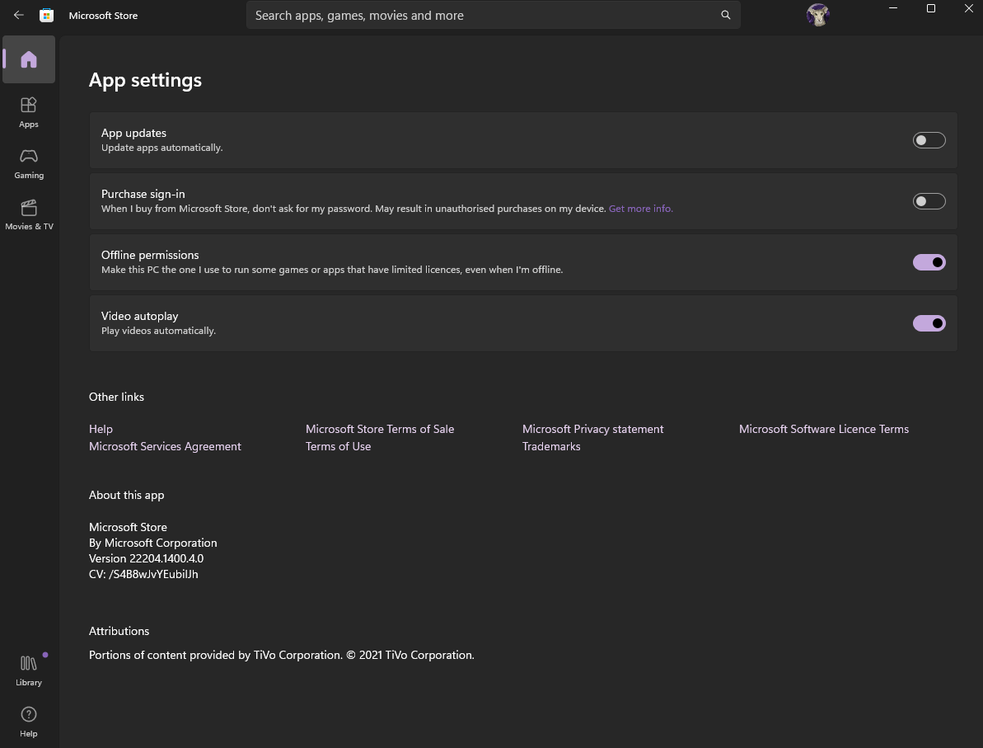Open the 'Get more info.' link
The image size is (983, 748).
[641, 209]
